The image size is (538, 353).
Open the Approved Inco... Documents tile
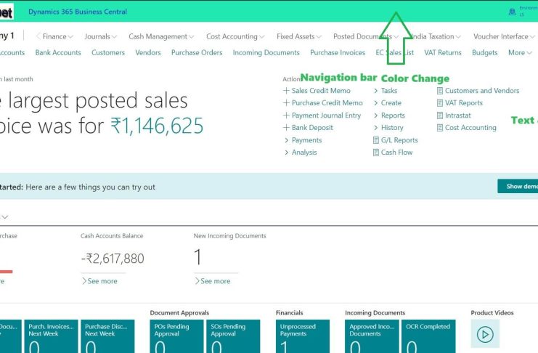coord(372,336)
